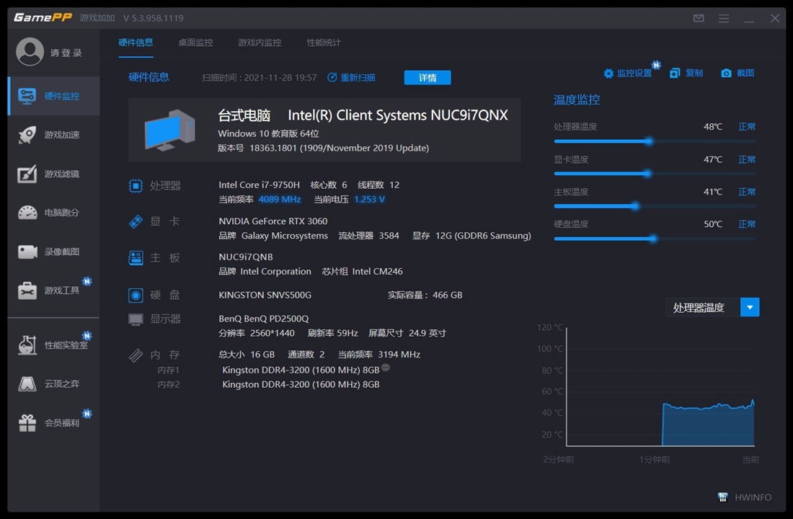Click the 录像截图 sidebar icon
Viewport: 793px width, 519px height.
point(50,251)
